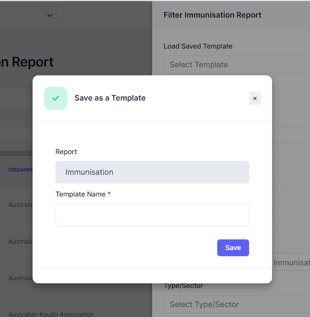Click the required asterisk next to Template Name
The image size is (310, 317).
[x=109, y=194]
